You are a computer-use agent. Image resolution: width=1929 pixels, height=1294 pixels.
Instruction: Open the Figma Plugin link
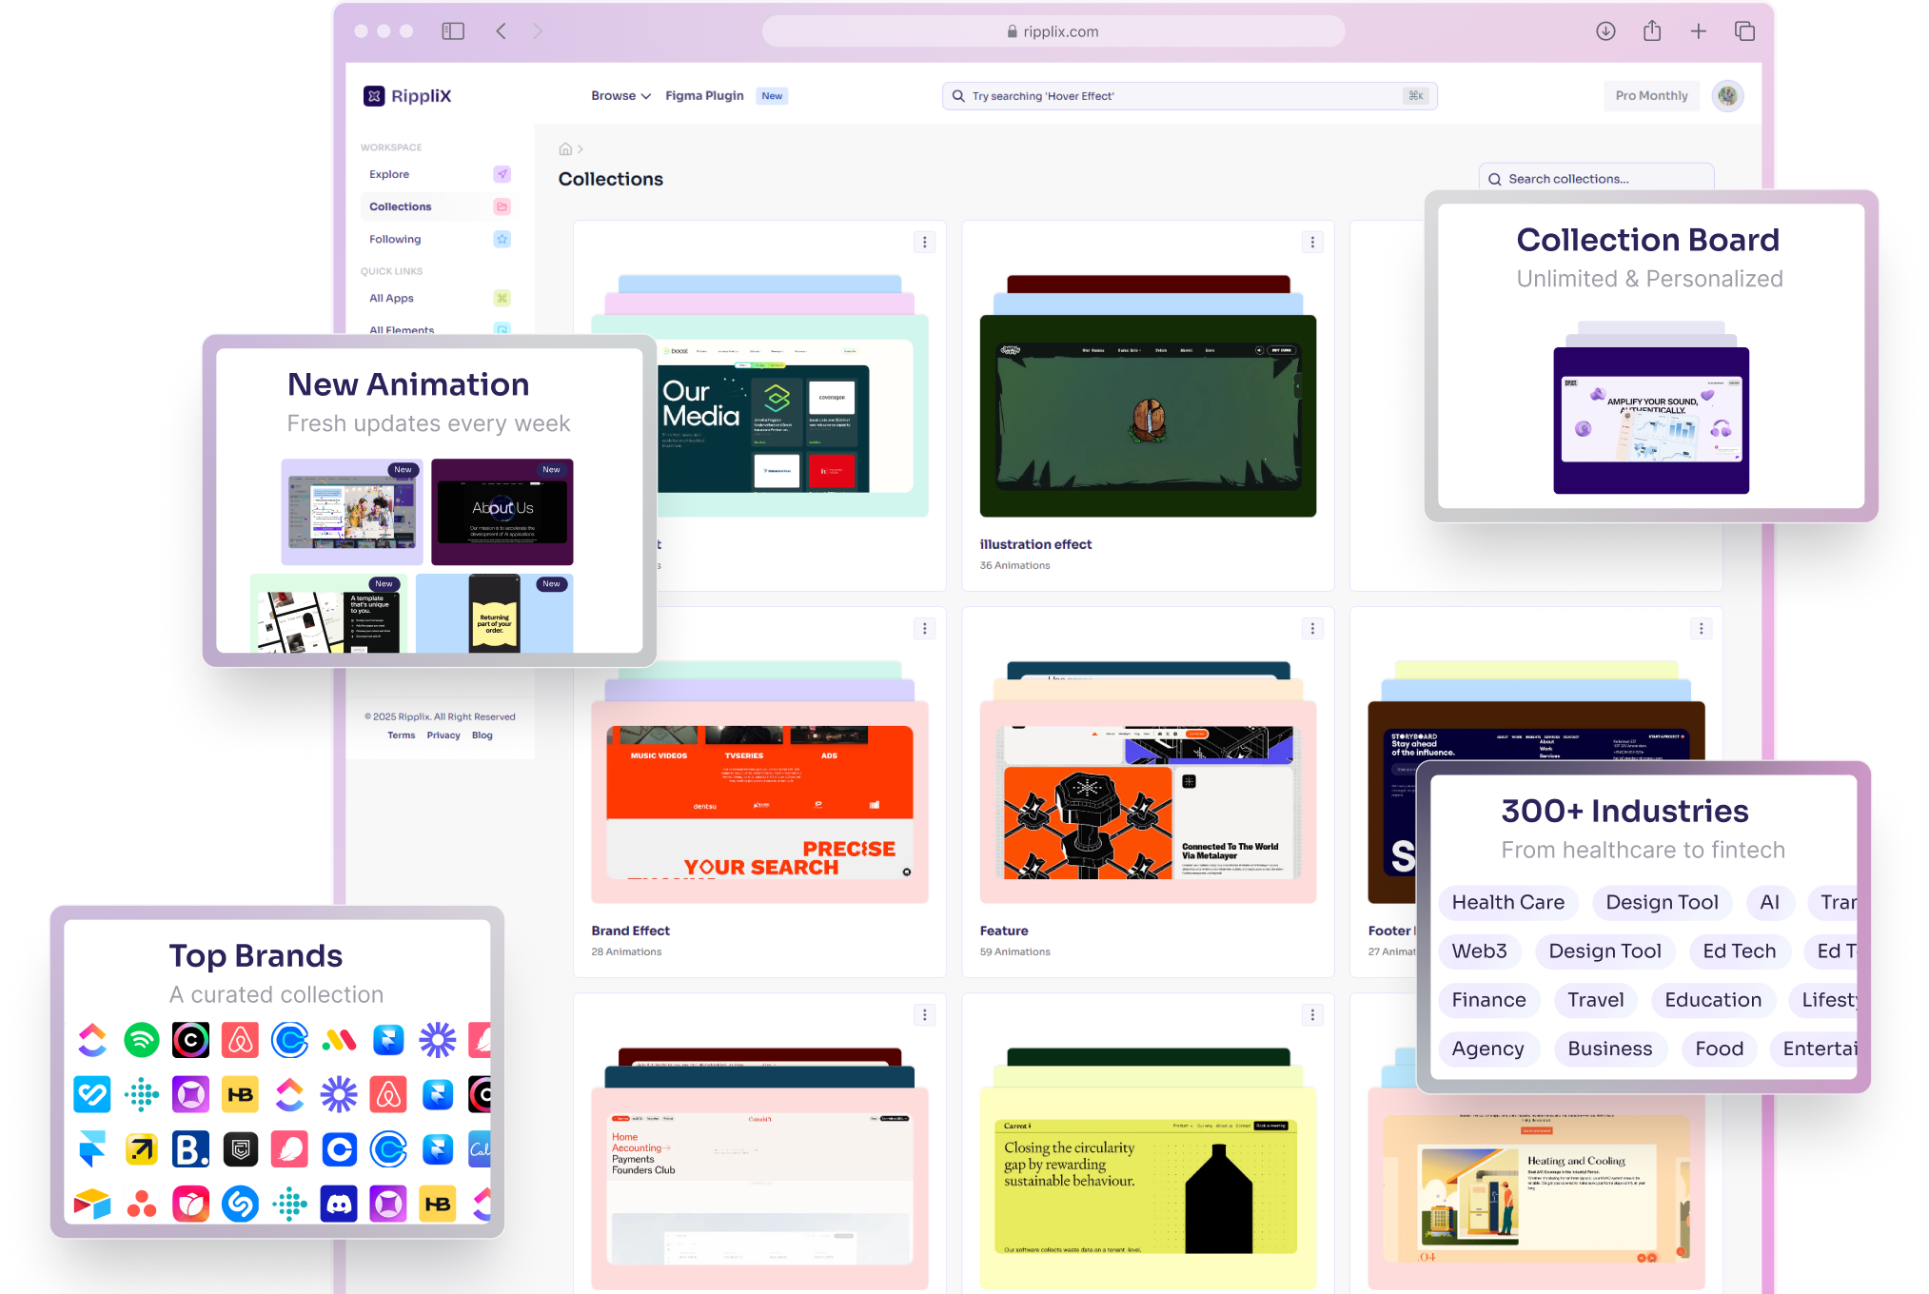coord(704,96)
